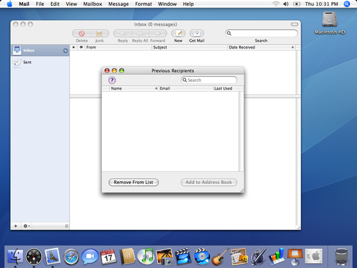The image size is (357, 268).
Task: Click the Wi-Fi status icon
Action: [276, 4]
